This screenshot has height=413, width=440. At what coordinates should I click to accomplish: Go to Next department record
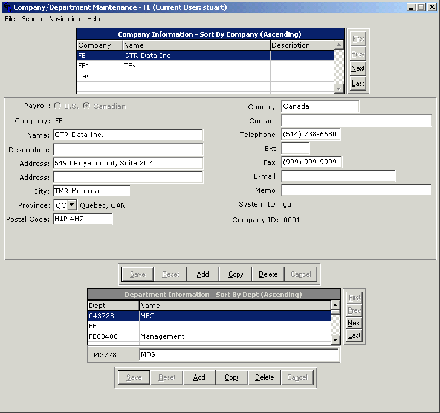[x=354, y=323]
